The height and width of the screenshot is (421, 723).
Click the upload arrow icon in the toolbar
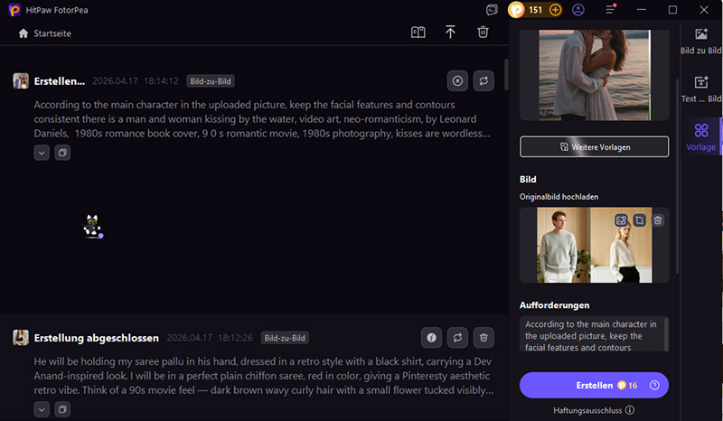450,32
